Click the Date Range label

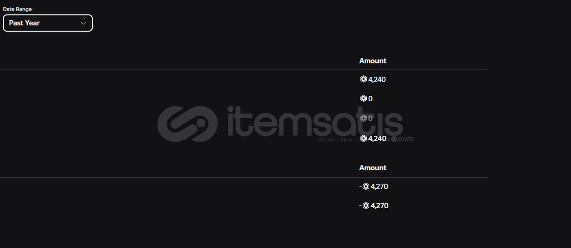pyautogui.click(x=17, y=9)
